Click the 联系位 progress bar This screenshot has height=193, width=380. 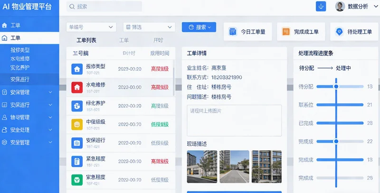pyautogui.click(x=340, y=105)
